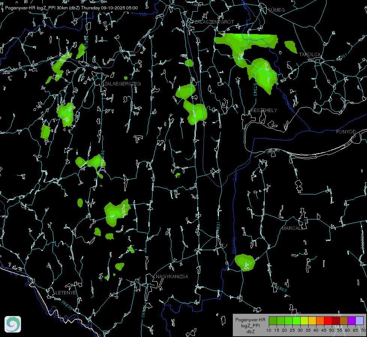Click the 30–35 dBZ yellow-green swatch
The height and width of the screenshot is (337, 367).
(x=304, y=321)
